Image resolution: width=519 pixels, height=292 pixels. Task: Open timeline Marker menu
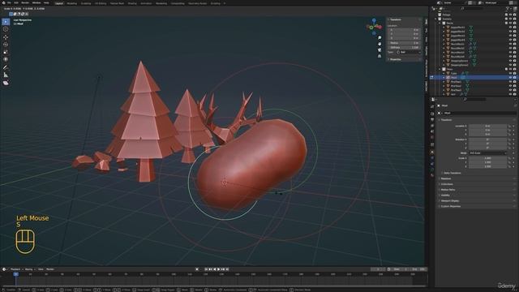click(x=50, y=269)
